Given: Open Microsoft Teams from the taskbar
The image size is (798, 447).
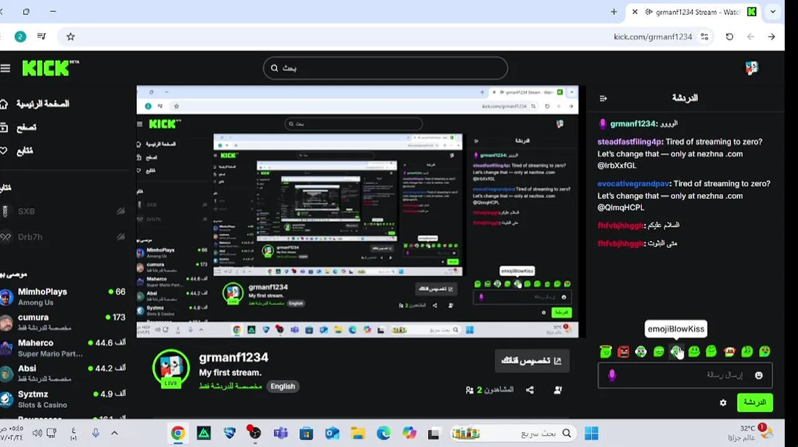Looking at the screenshot, I should (x=280, y=433).
